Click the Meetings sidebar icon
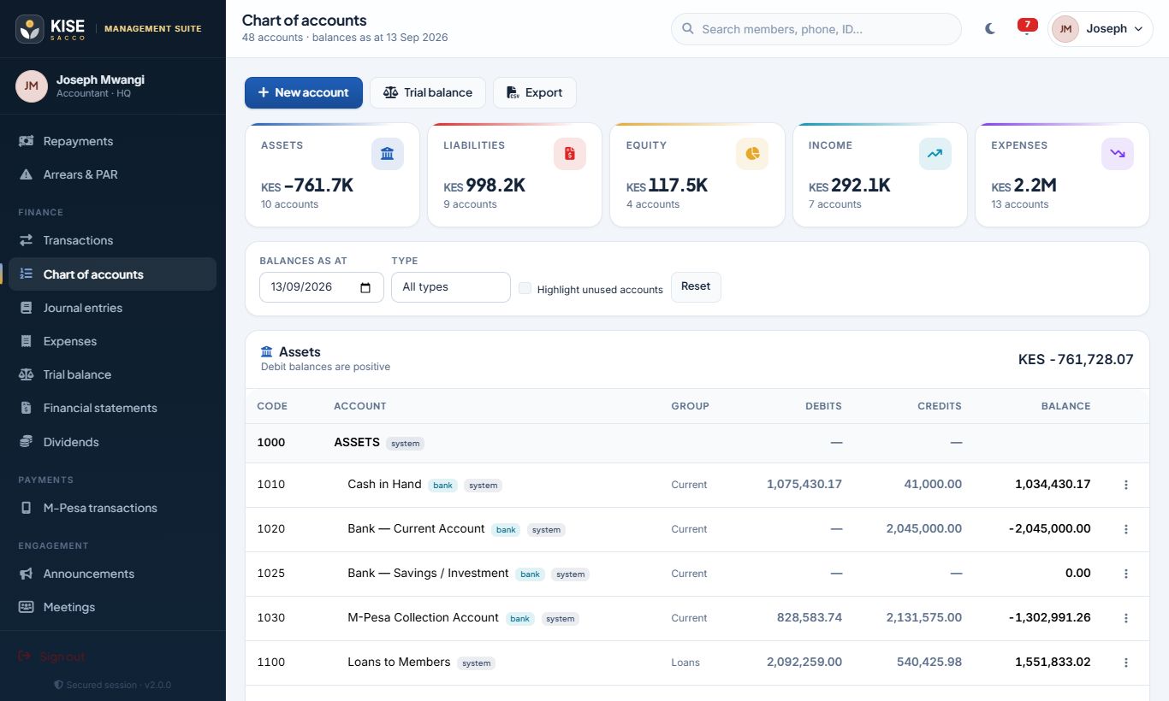 27,607
